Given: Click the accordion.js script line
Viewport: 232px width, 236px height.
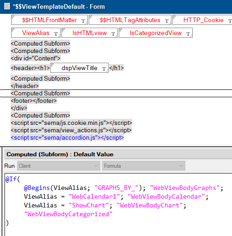Looking at the screenshot, I should pos(67,137).
